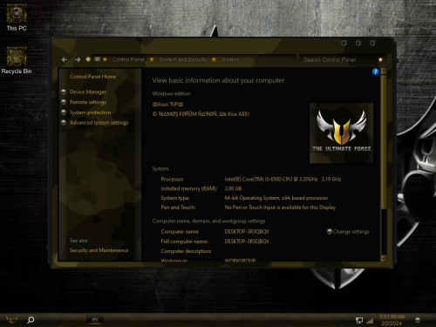Open taskbar search magnifier
The height and width of the screenshot is (327, 436).
(x=31, y=320)
